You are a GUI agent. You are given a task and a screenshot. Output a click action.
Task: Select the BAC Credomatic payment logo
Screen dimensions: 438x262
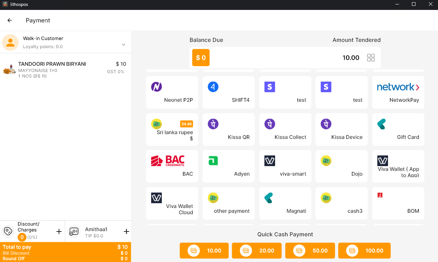(168, 161)
